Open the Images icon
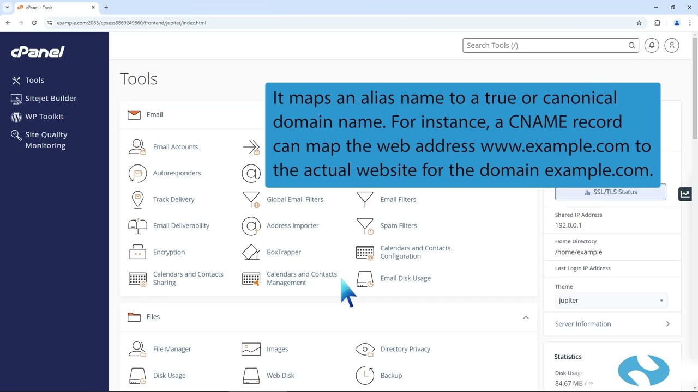698x392 pixels. 251,349
